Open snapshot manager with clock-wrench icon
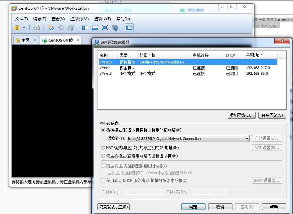This screenshot has width=293, height=214. click(x=71, y=28)
